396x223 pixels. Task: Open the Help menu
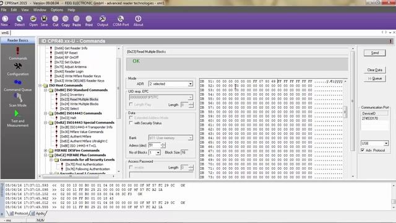coord(71,10)
